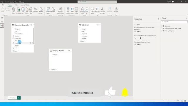This screenshot has height=106, width=188.
Task: Hide the Supermart Grocery table in report view
Action: [31, 25]
